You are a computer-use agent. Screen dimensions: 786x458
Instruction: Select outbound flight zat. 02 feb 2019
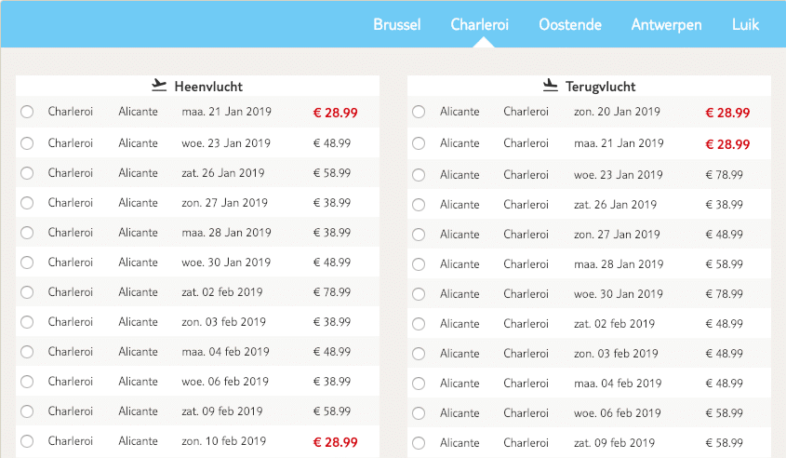pyautogui.click(x=27, y=292)
